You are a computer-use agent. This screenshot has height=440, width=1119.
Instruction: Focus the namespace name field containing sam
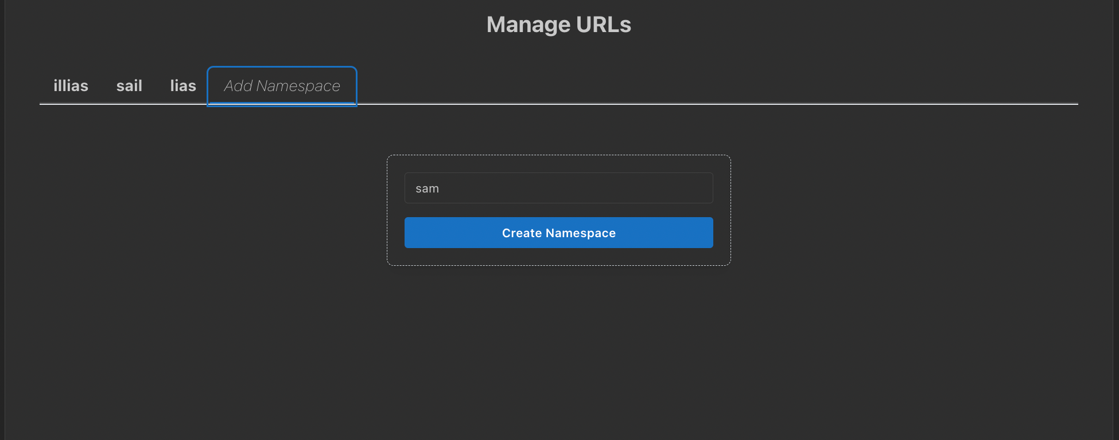pyautogui.click(x=559, y=188)
